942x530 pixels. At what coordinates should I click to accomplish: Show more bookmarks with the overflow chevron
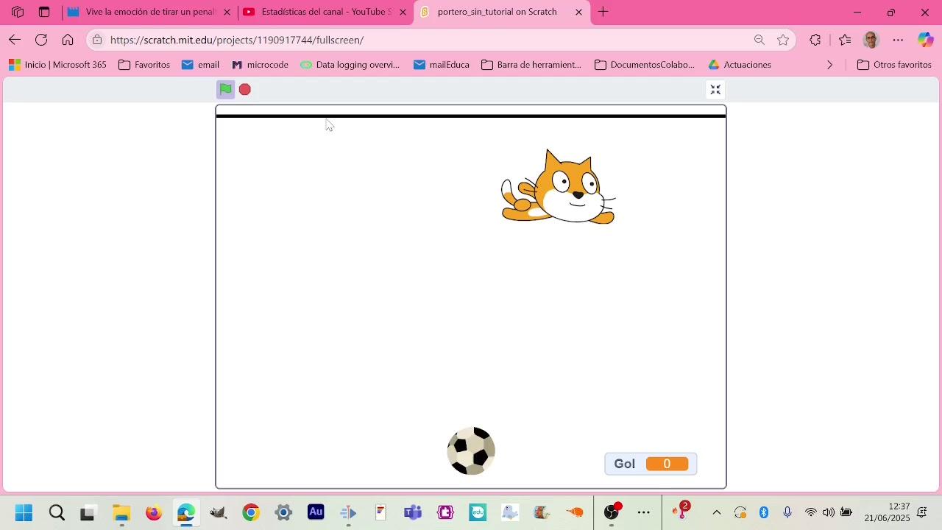click(x=830, y=65)
